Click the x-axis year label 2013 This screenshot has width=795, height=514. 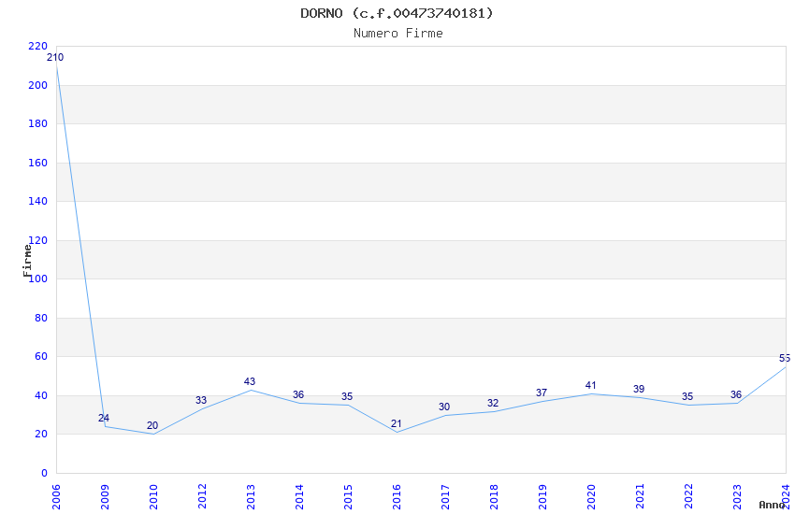click(251, 497)
